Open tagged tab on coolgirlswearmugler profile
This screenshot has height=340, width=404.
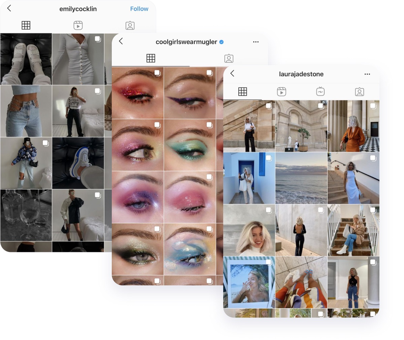coord(229,58)
